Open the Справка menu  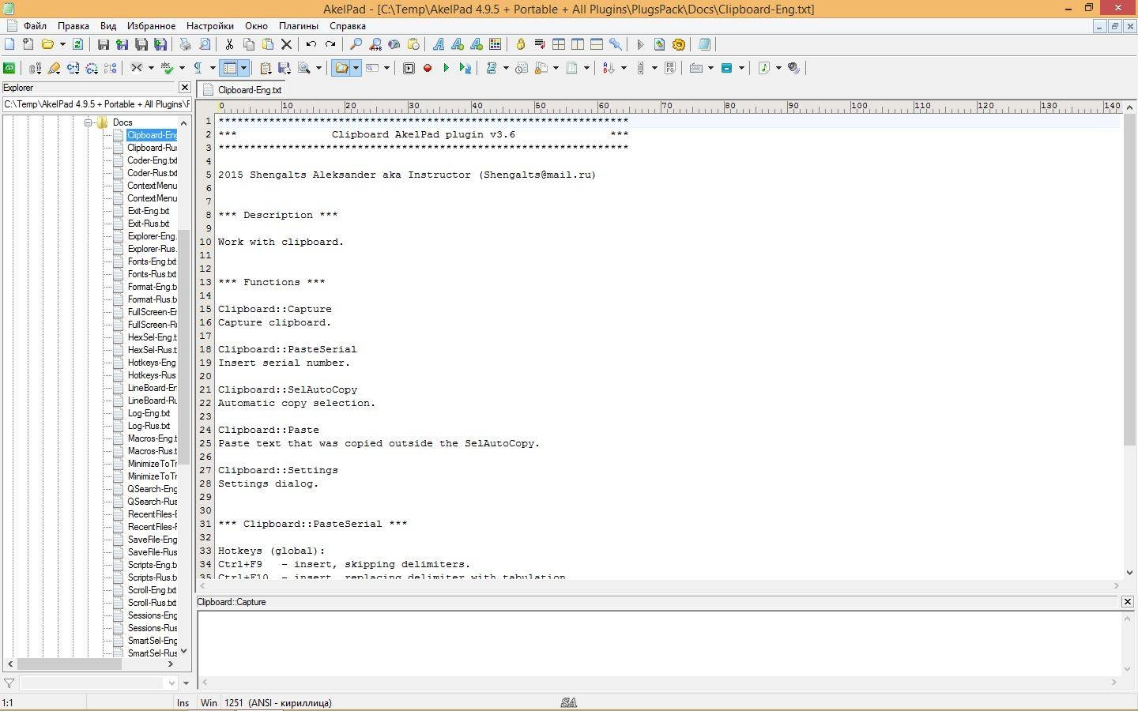click(348, 26)
